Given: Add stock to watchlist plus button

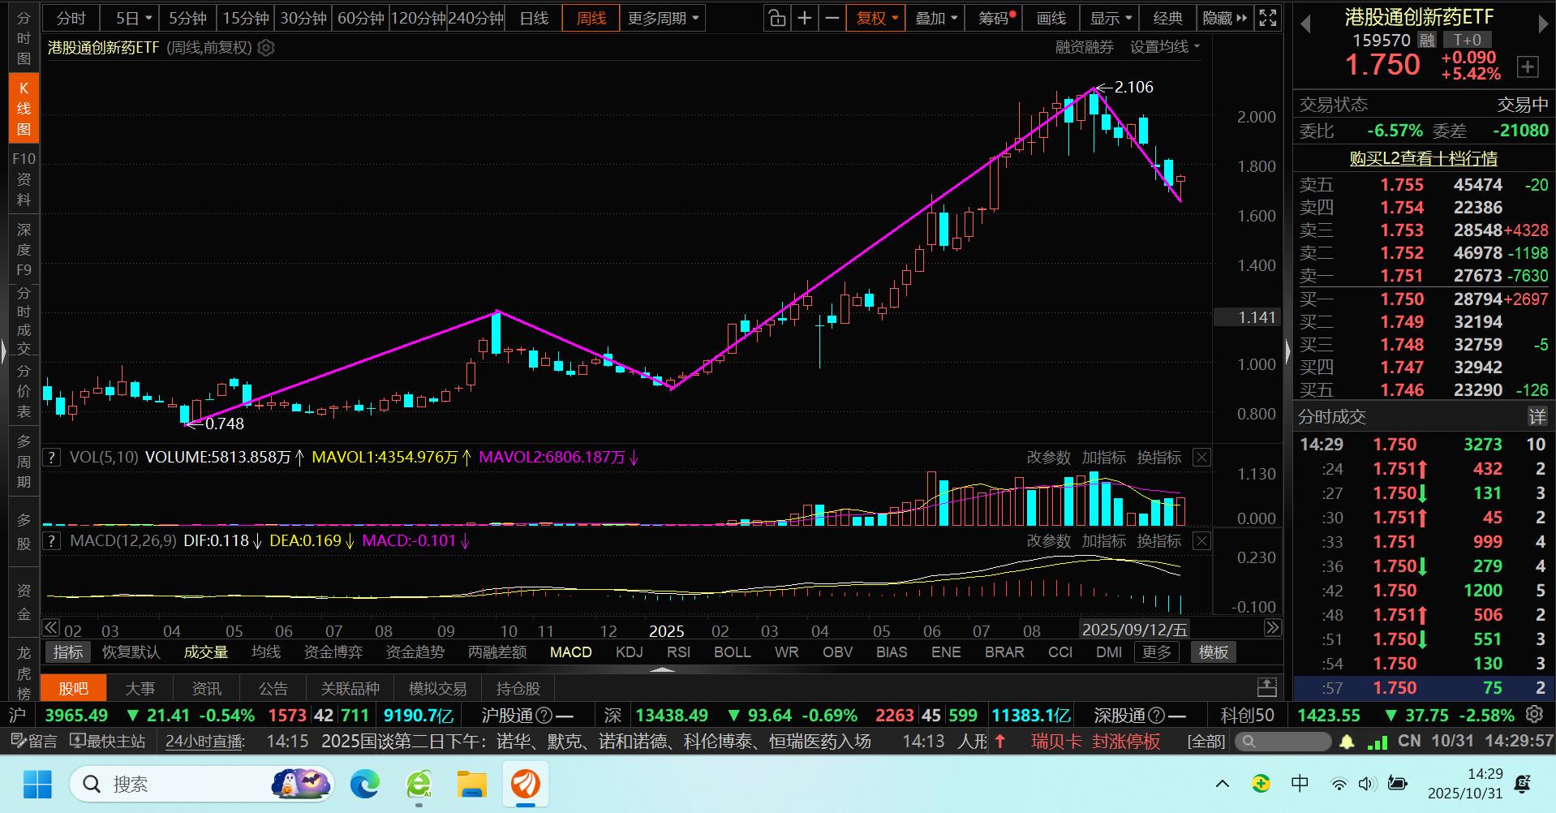Looking at the screenshot, I should [x=1528, y=67].
